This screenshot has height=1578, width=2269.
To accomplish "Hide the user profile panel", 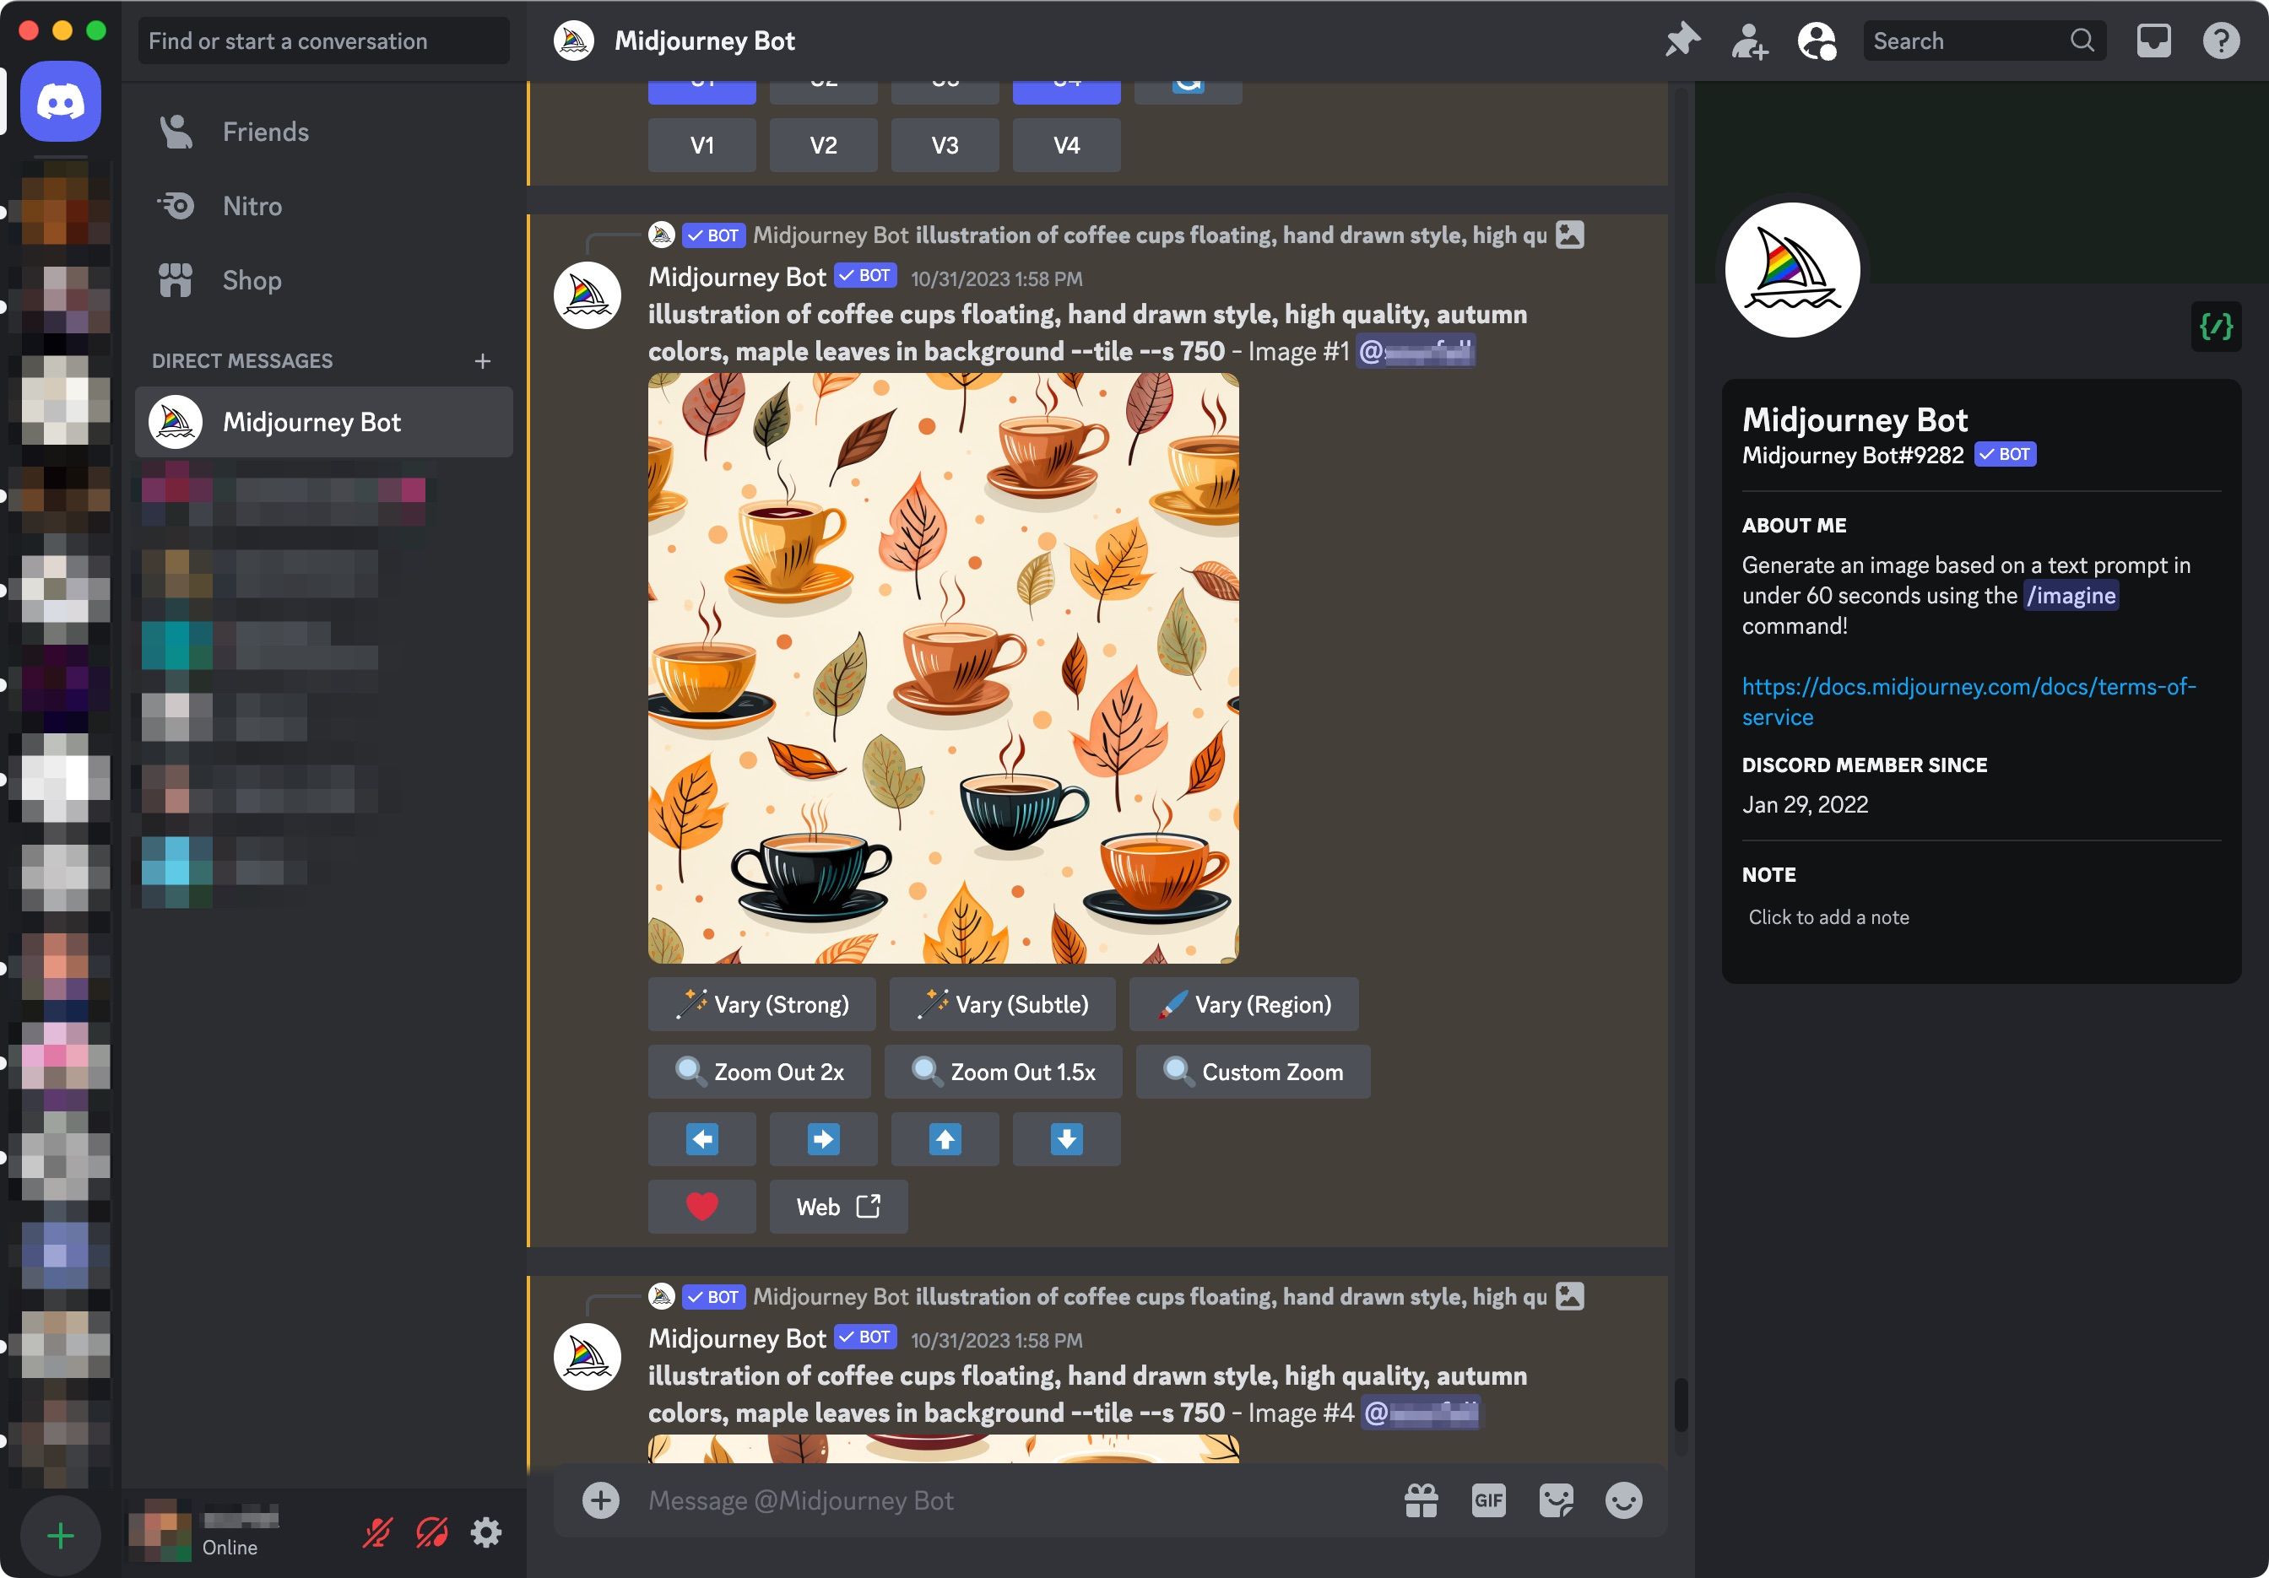I will click(x=1816, y=41).
